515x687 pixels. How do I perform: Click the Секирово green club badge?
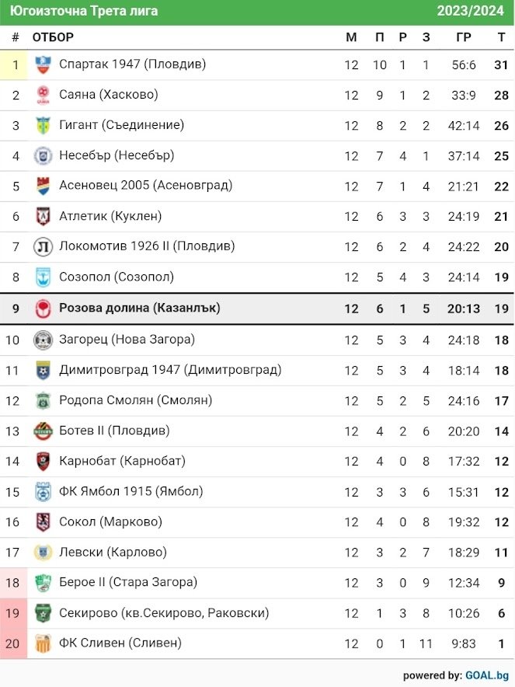pyautogui.click(x=43, y=613)
